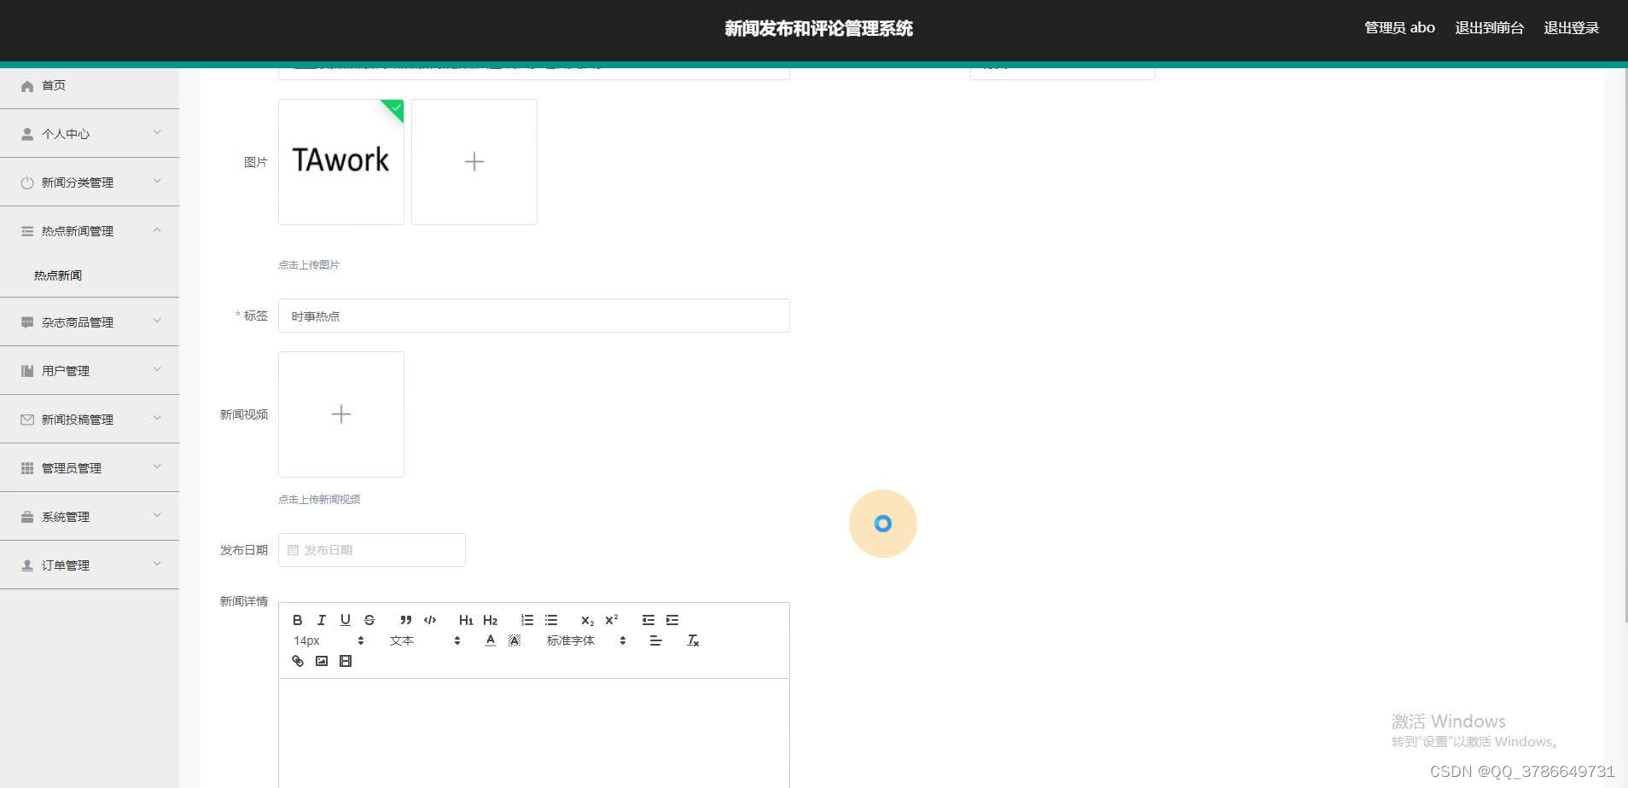Click inside the 新闻详情 editor text area
This screenshot has height=788, width=1628.
[x=534, y=733]
